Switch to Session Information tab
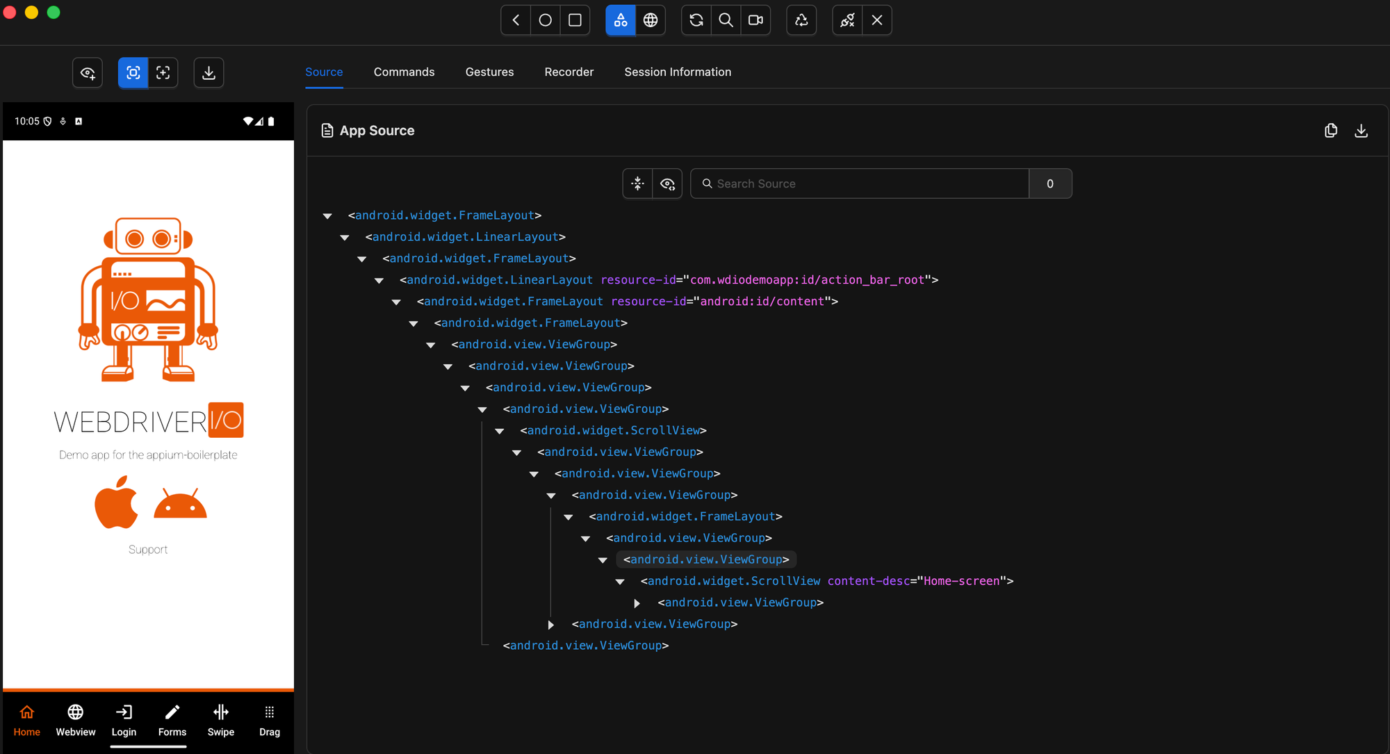The height and width of the screenshot is (754, 1390). pyautogui.click(x=677, y=72)
